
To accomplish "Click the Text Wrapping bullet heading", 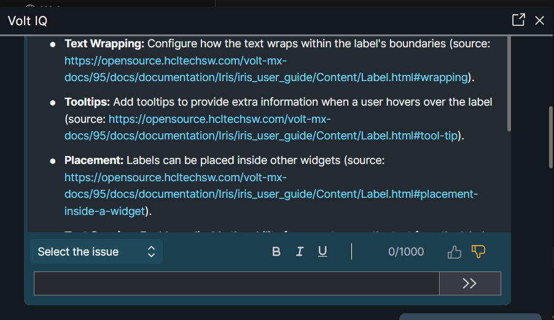I will [104, 44].
